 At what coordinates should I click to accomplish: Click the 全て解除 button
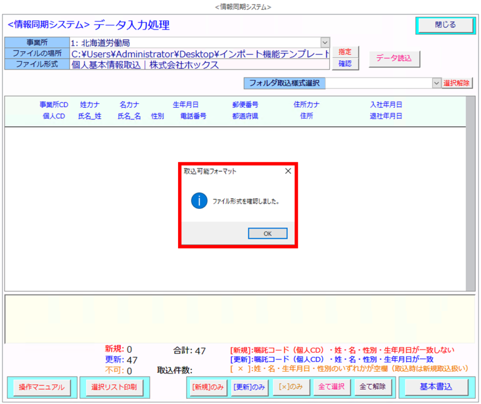(x=372, y=387)
